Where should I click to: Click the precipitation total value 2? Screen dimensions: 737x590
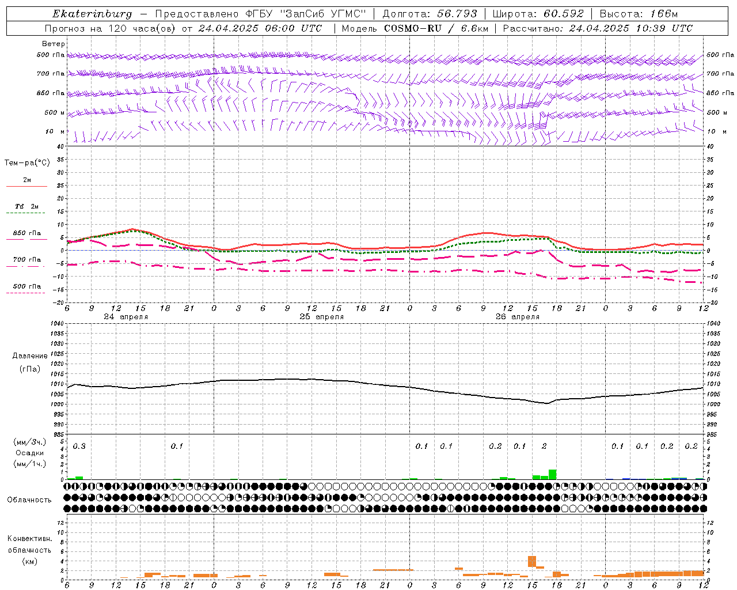[544, 447]
